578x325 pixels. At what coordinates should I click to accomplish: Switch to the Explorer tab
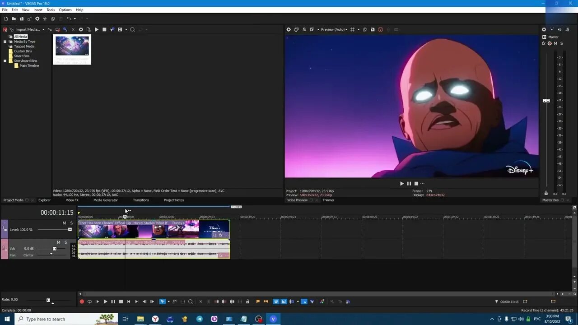[x=44, y=200]
